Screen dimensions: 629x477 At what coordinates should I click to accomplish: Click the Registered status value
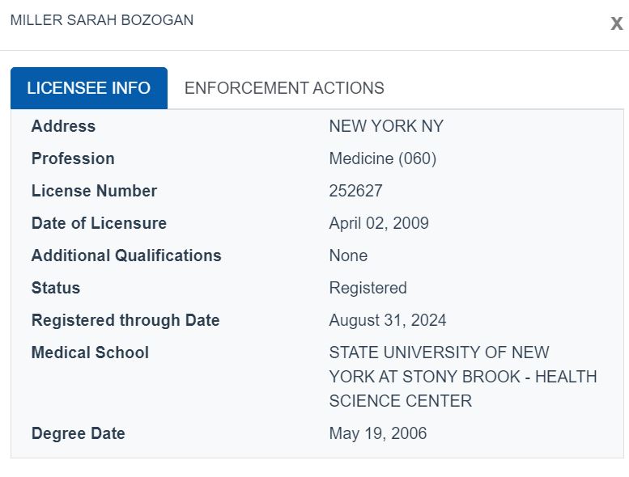368,288
